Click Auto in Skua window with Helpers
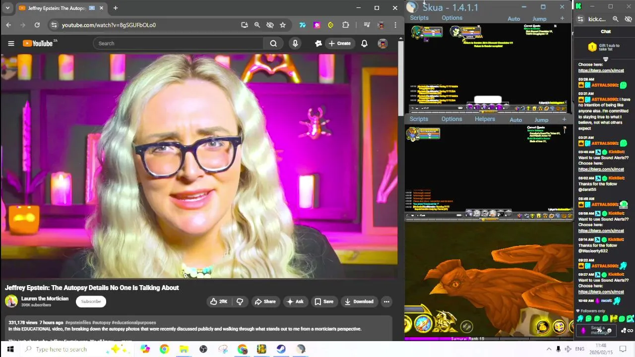Viewport: 635px width, 357px height. pyautogui.click(x=516, y=120)
